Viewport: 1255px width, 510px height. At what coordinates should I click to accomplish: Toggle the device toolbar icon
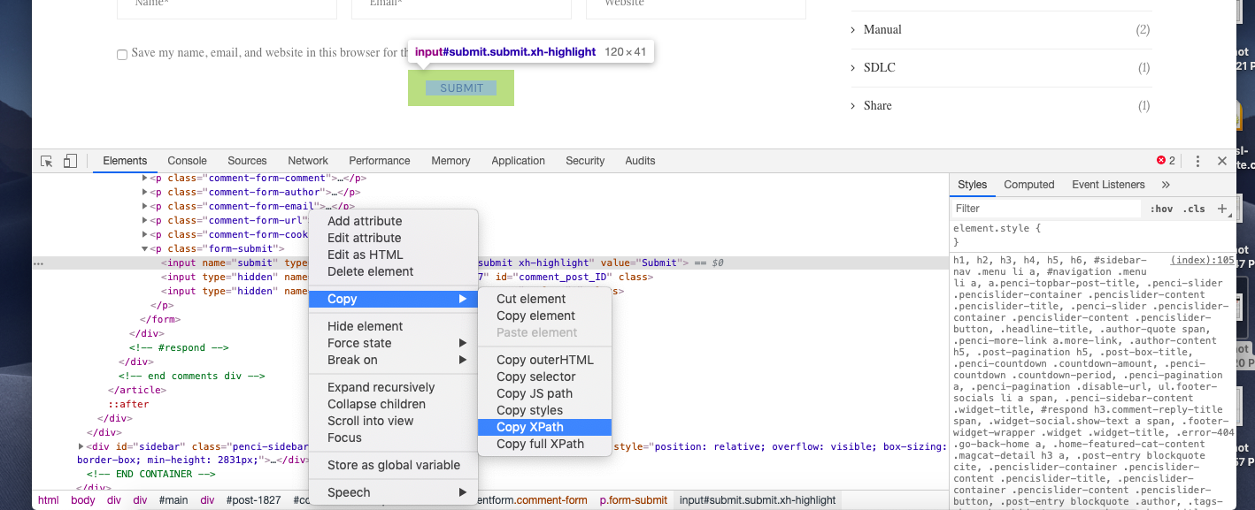(70, 161)
